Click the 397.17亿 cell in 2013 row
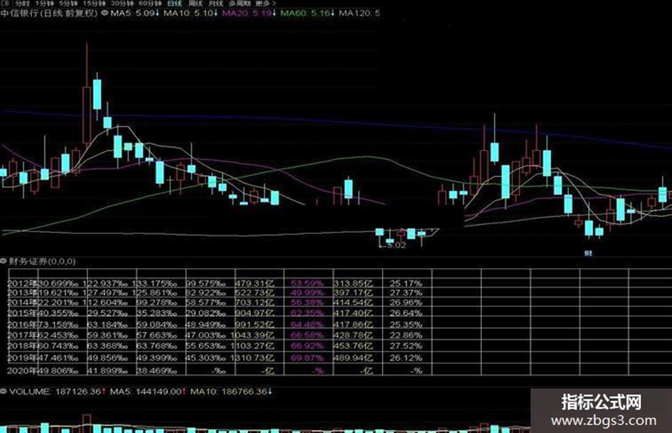This screenshot has height=433, width=672. tap(353, 293)
